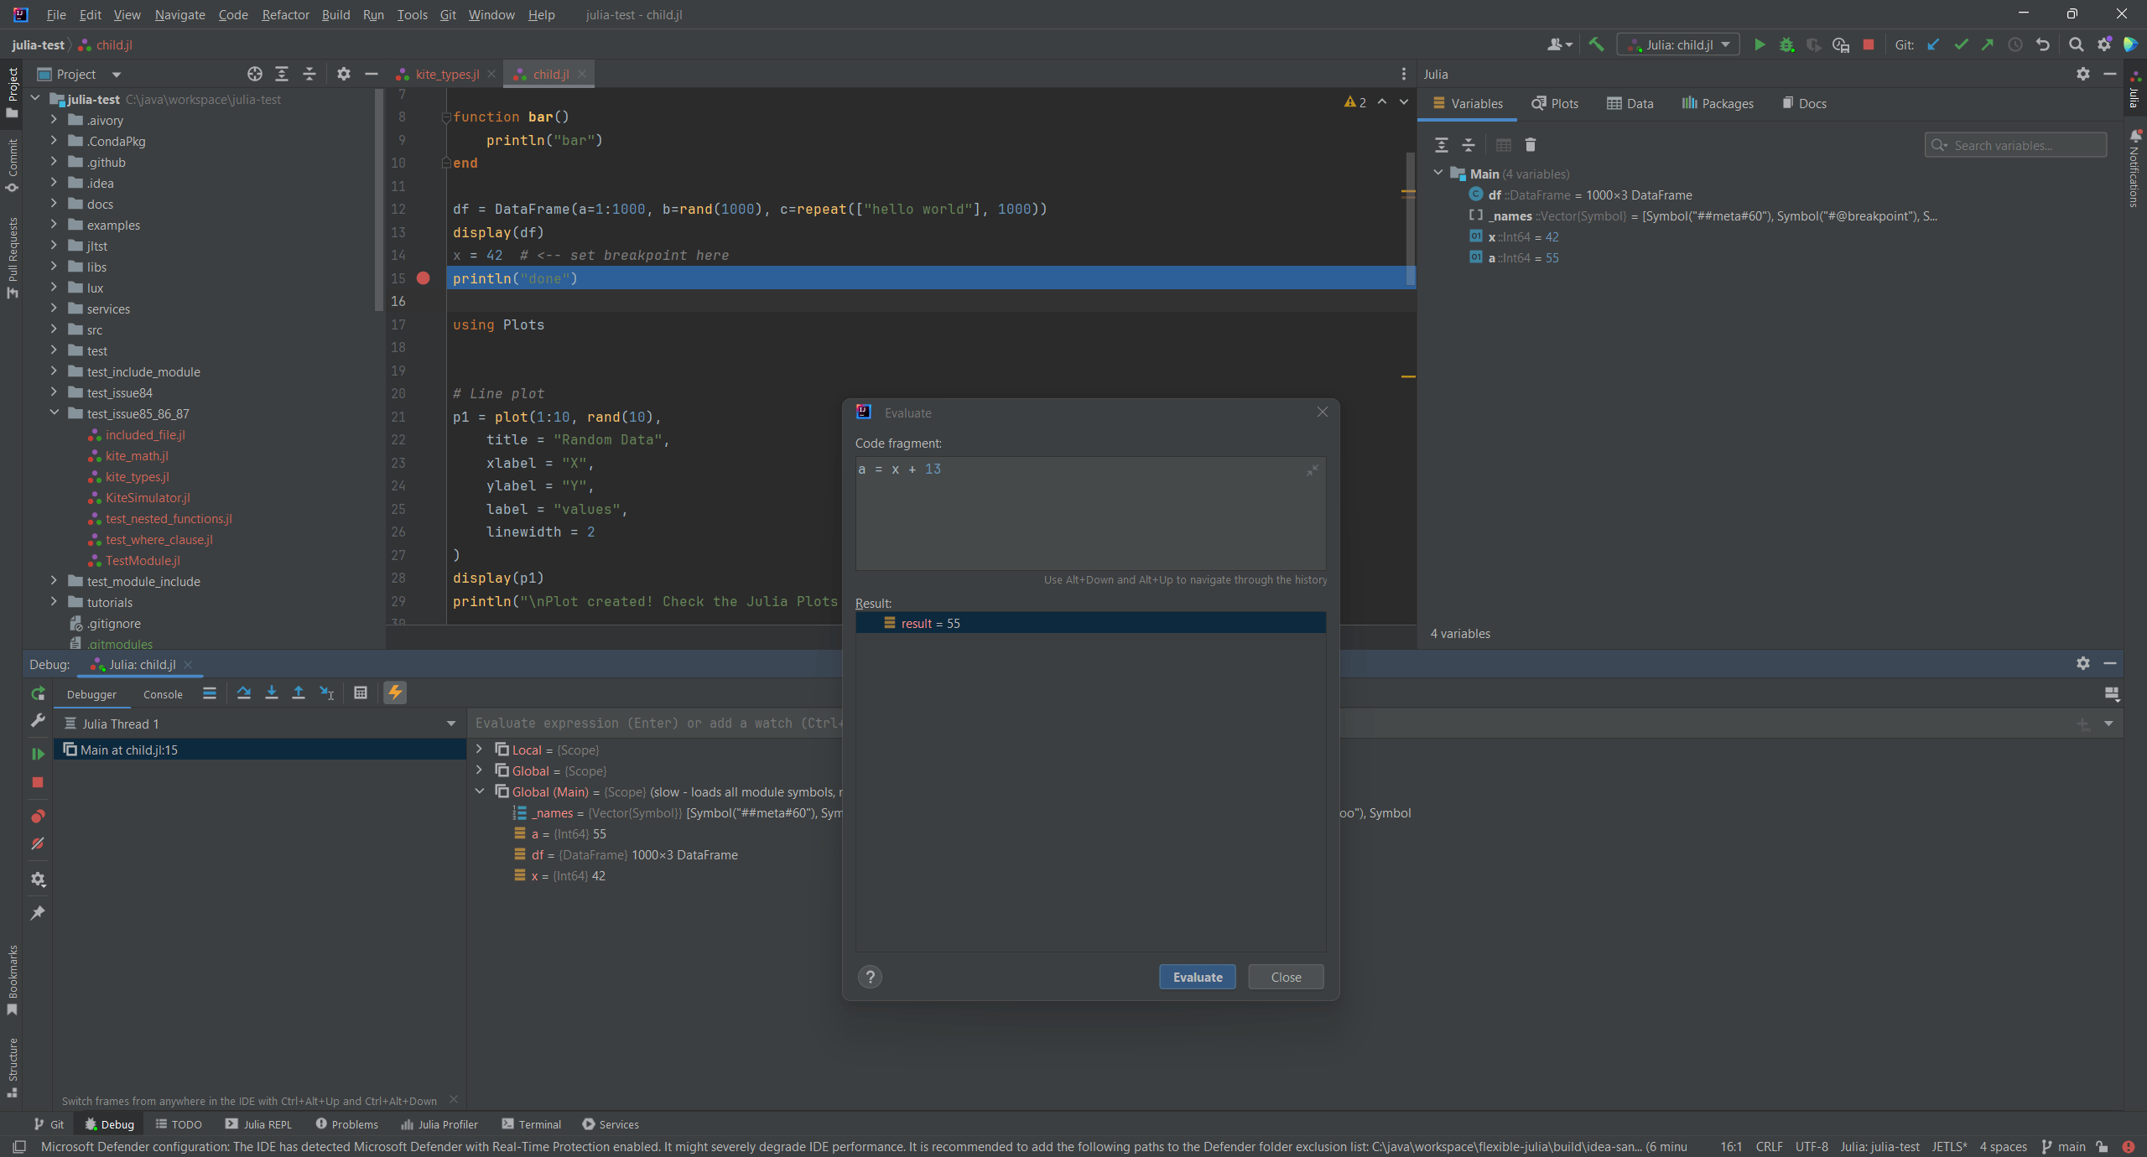Click Step Into in the debugger toolbar
Image resolution: width=2147 pixels, height=1157 pixels.
click(x=271, y=693)
